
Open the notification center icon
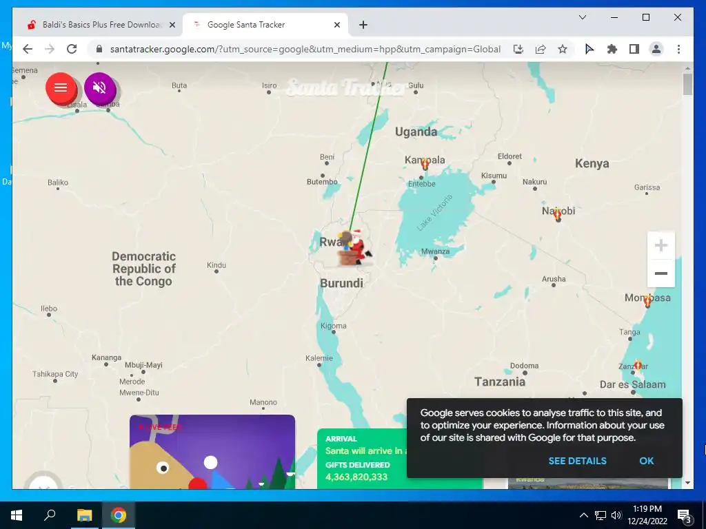coord(684,515)
